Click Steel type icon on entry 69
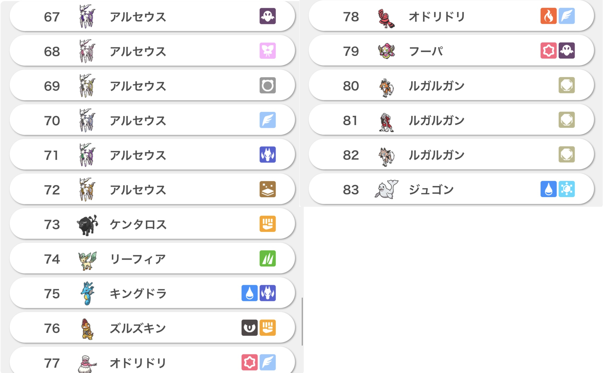The image size is (604, 373). 267,85
